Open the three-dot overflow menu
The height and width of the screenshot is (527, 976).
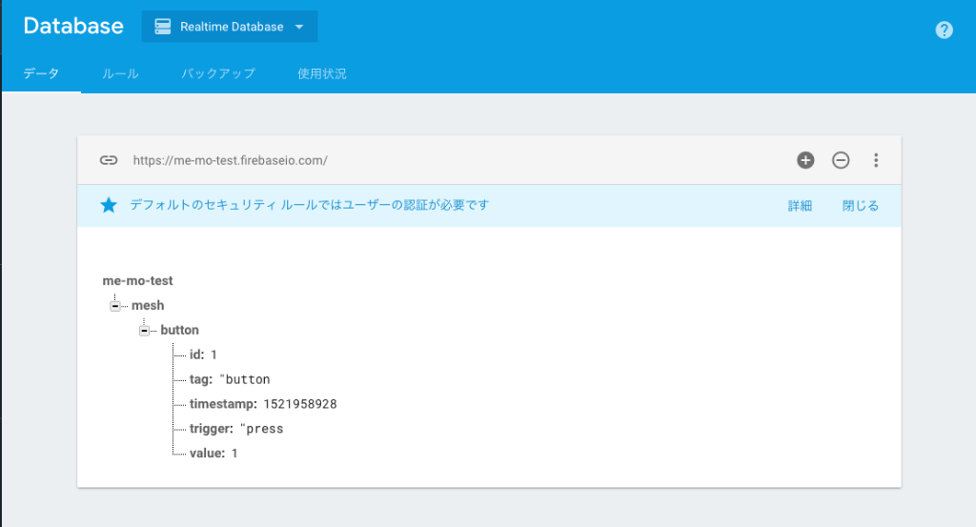(876, 160)
